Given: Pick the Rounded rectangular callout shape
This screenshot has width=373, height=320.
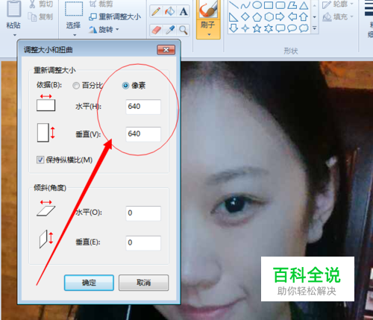Looking at the screenshot, I should pos(280,28).
